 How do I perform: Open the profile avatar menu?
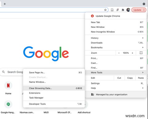point(128,10)
